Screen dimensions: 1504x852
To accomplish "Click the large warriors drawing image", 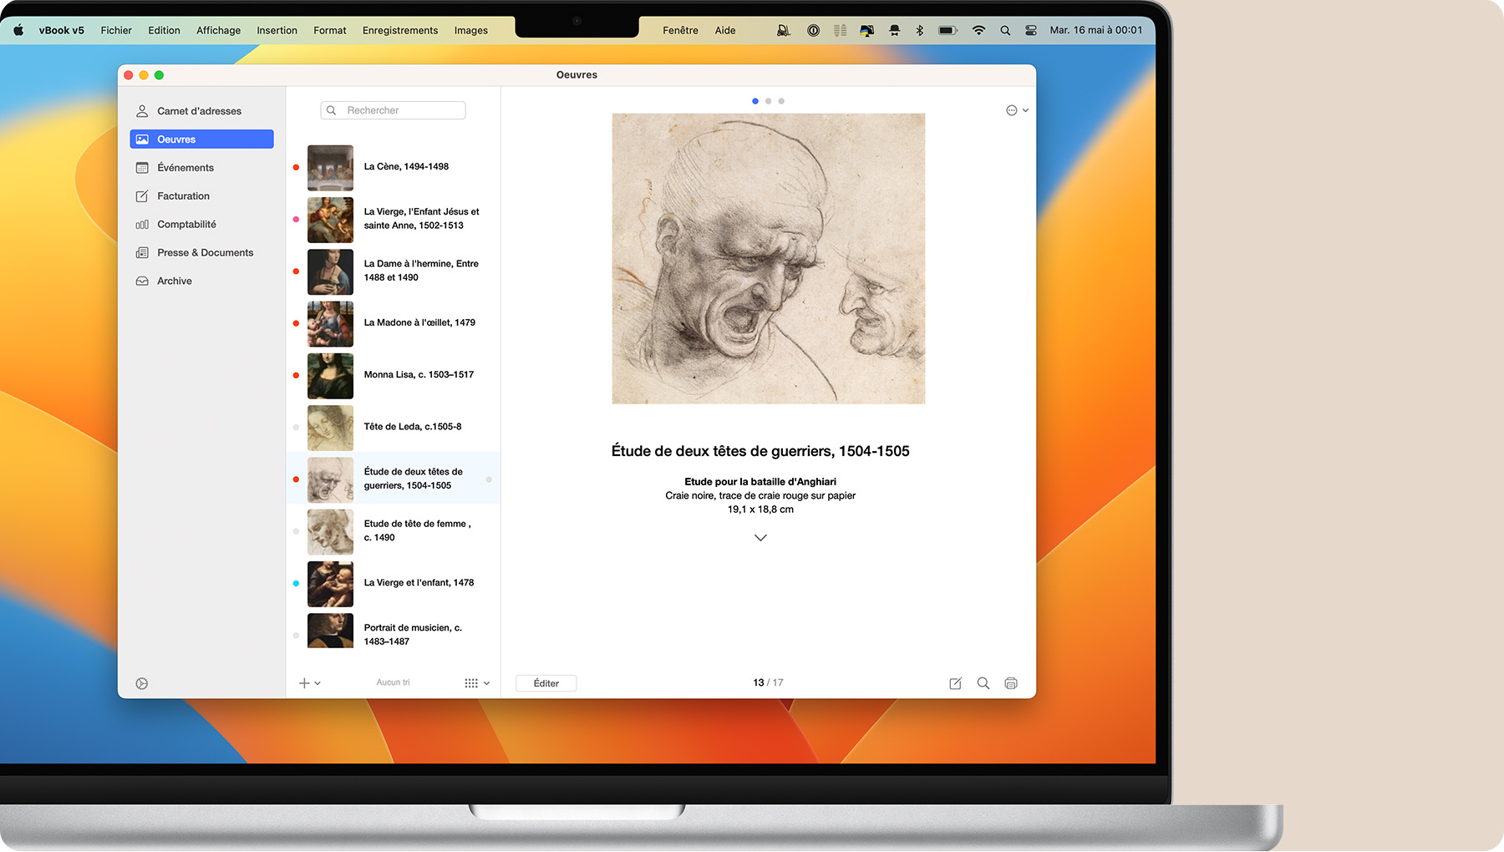I will pyautogui.click(x=768, y=259).
